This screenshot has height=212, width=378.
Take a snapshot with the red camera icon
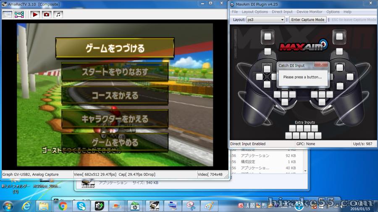pyautogui.click(x=47, y=15)
